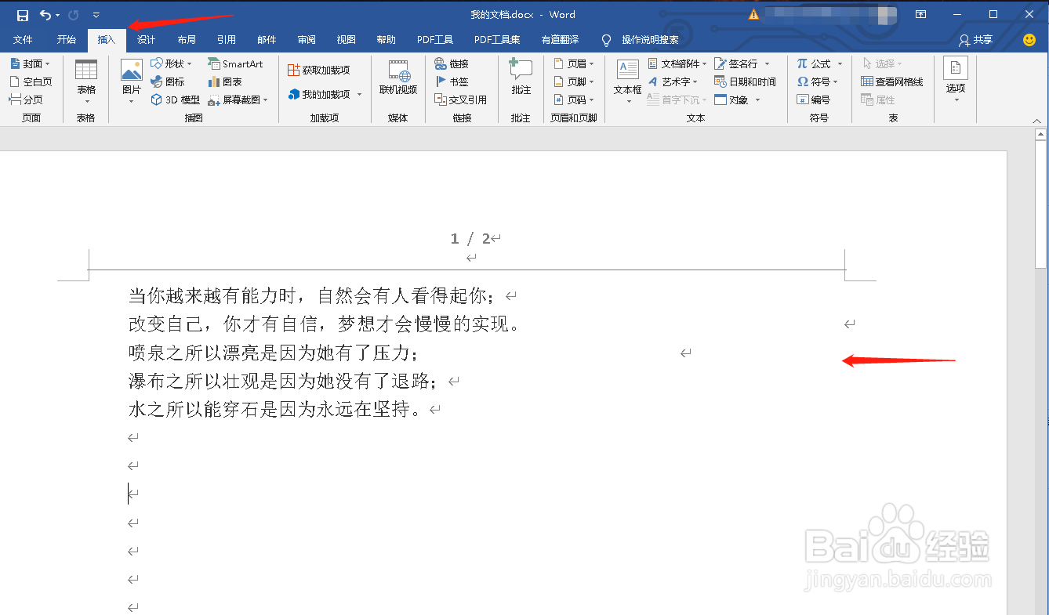Switch to the 邮件 ribbon tab
Image resolution: width=1049 pixels, height=615 pixels.
click(x=267, y=39)
